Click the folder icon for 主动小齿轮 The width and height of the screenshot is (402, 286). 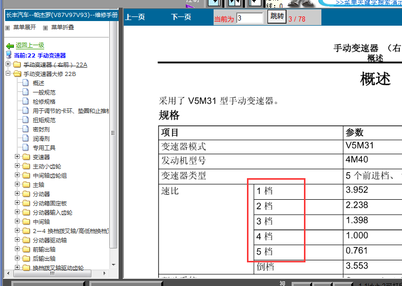[x=26, y=166]
